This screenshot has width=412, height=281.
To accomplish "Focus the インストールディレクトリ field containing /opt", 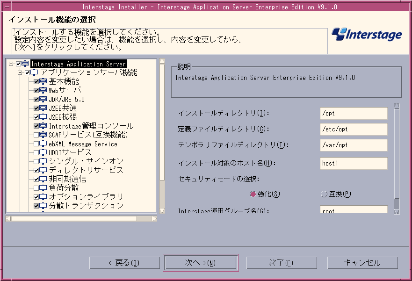I will [x=354, y=113].
